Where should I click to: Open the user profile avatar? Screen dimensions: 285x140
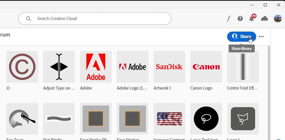(x=278, y=19)
